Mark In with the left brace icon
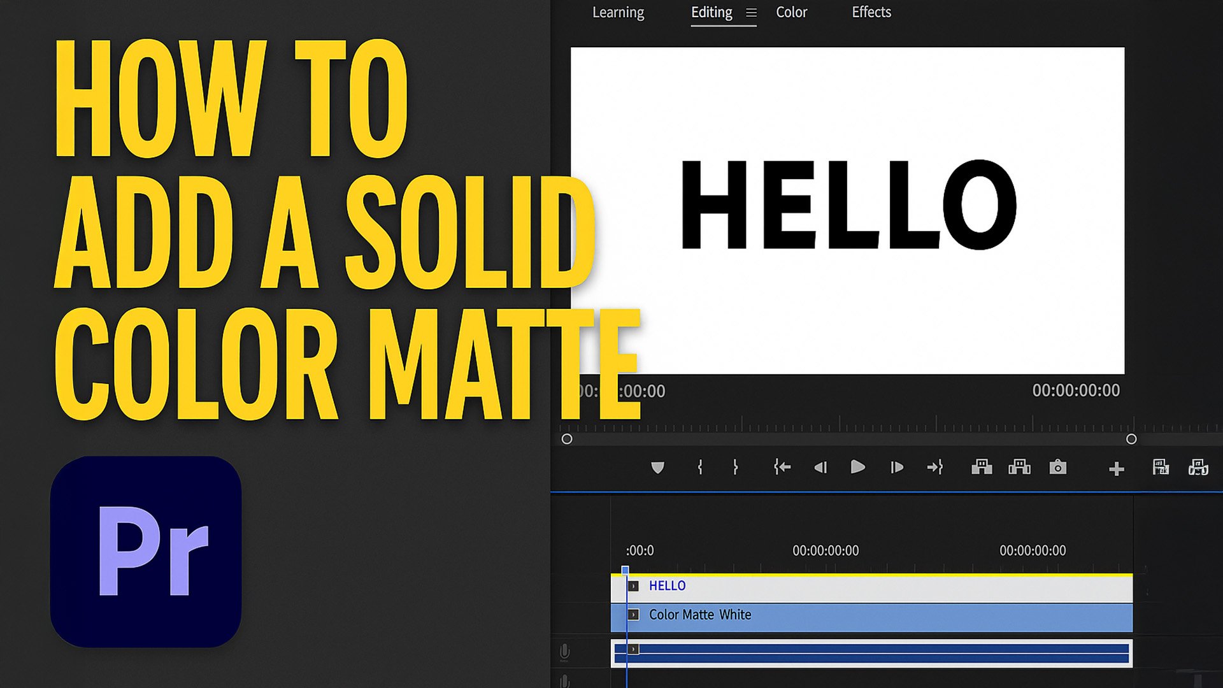The height and width of the screenshot is (688, 1223). 699,468
